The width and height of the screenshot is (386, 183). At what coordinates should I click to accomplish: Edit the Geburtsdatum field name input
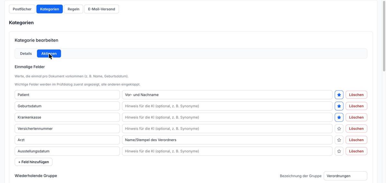pyautogui.click(x=67, y=106)
